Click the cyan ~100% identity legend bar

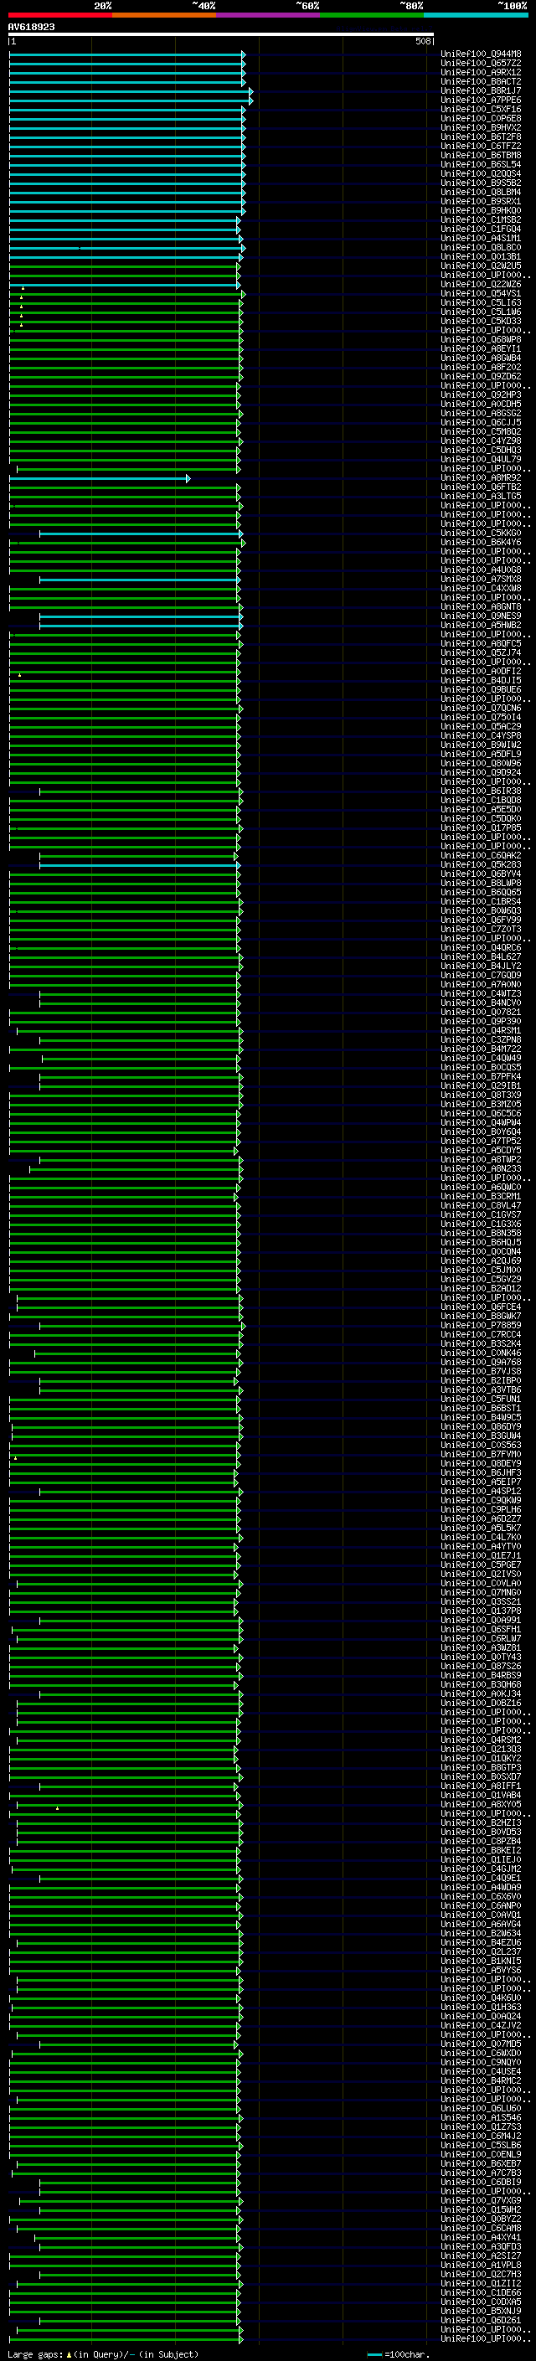point(476,15)
